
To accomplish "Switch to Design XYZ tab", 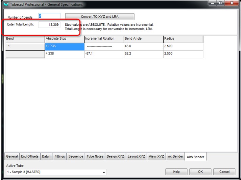I will tap(115, 156).
